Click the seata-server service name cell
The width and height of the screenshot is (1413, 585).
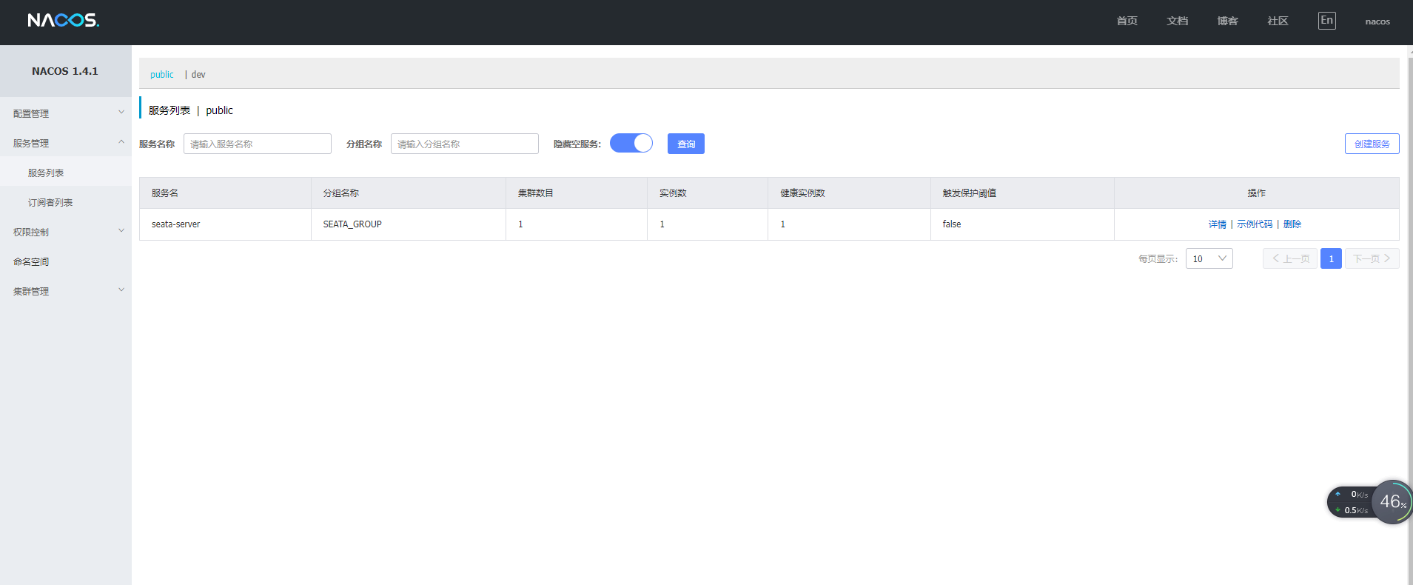pos(225,224)
